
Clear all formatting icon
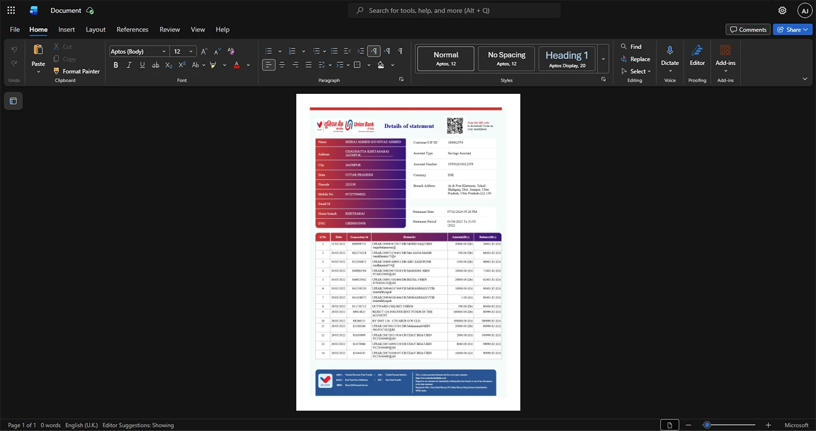point(231,51)
